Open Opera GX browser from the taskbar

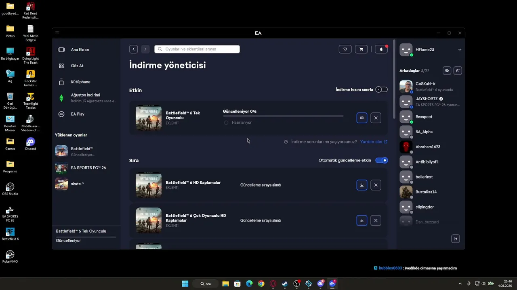point(273,284)
